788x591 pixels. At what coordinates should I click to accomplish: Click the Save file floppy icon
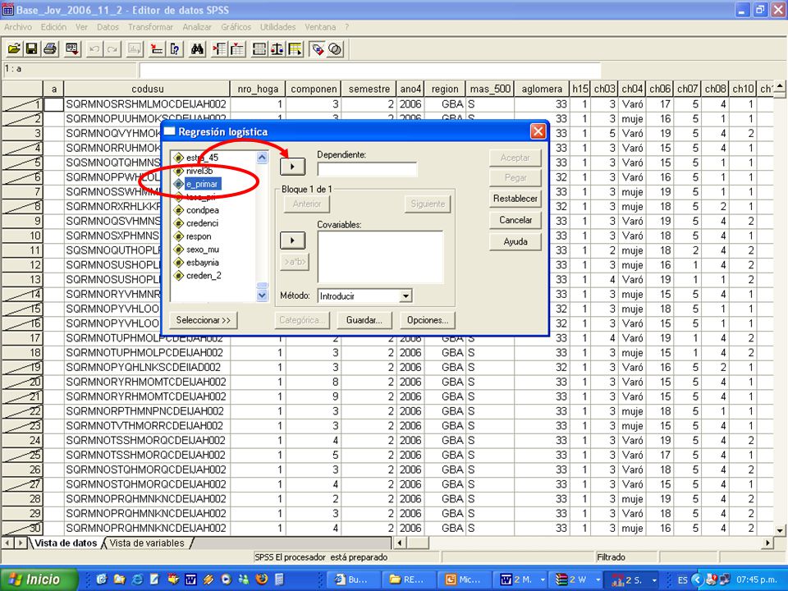coord(31,48)
